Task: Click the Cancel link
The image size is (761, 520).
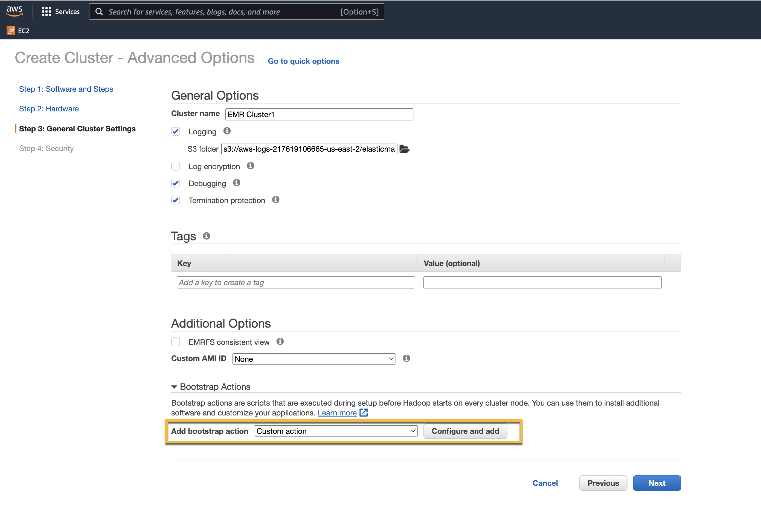Action: click(x=545, y=483)
